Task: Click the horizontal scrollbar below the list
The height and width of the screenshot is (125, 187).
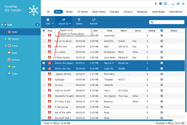Action: tap(107, 120)
